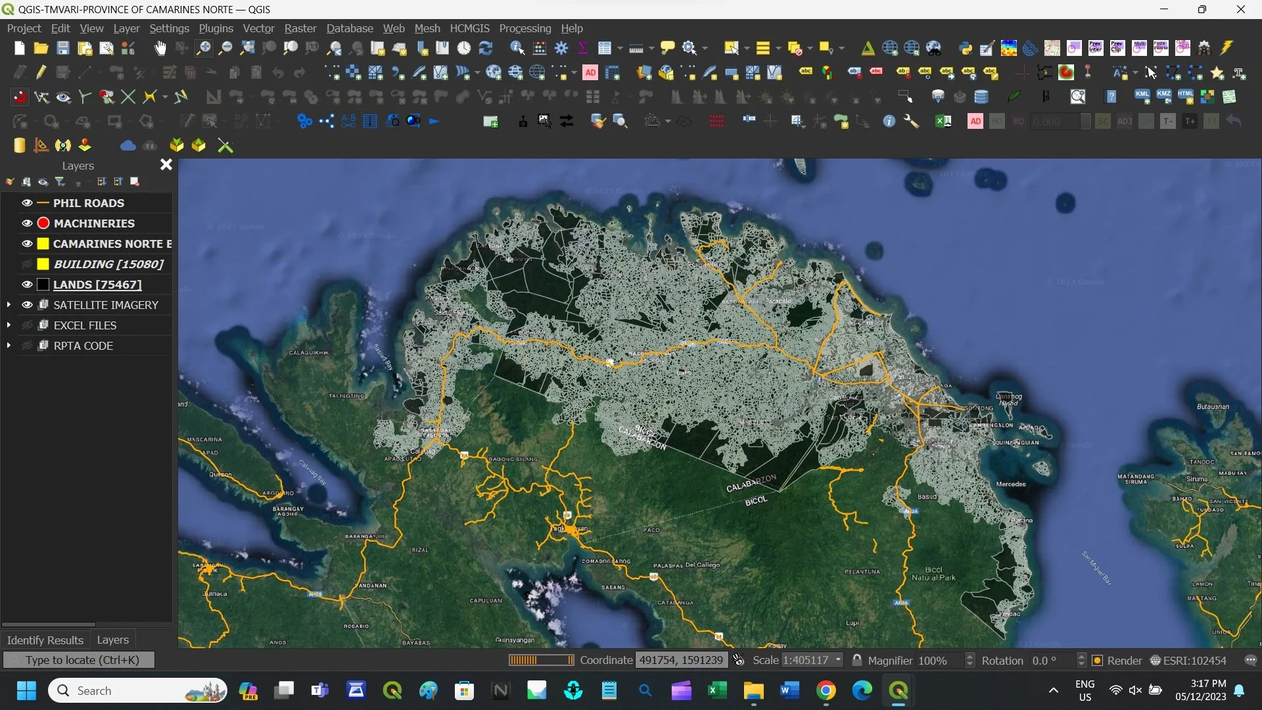The width and height of the screenshot is (1262, 710).
Task: Click the Save Project floppy icon
Action: [x=62, y=48]
